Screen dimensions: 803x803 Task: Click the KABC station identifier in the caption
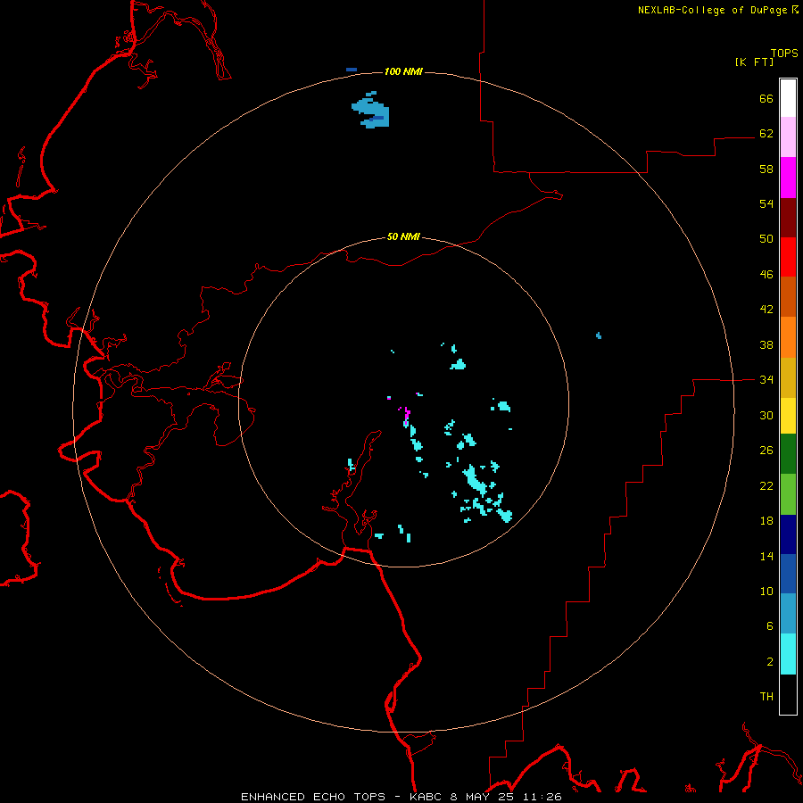[x=426, y=797]
